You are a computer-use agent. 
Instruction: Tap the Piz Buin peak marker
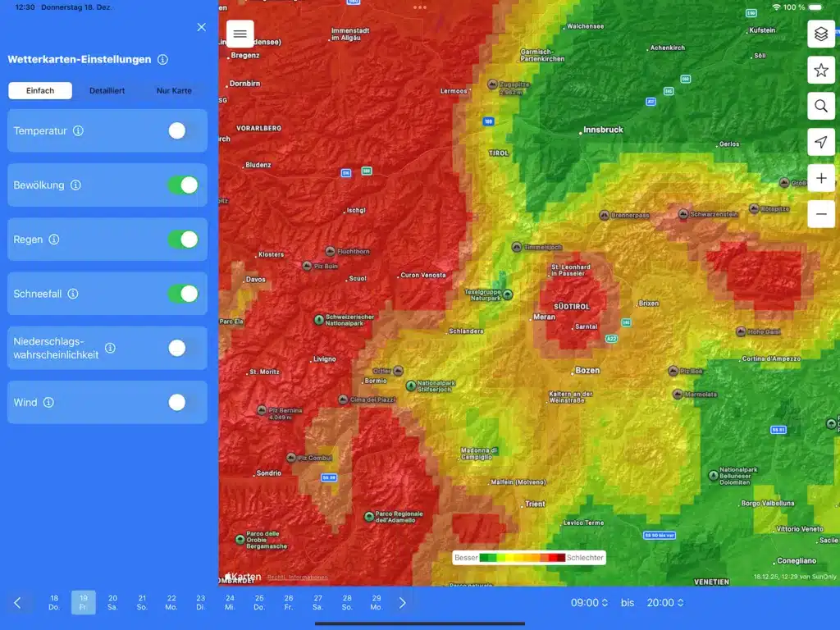307,266
